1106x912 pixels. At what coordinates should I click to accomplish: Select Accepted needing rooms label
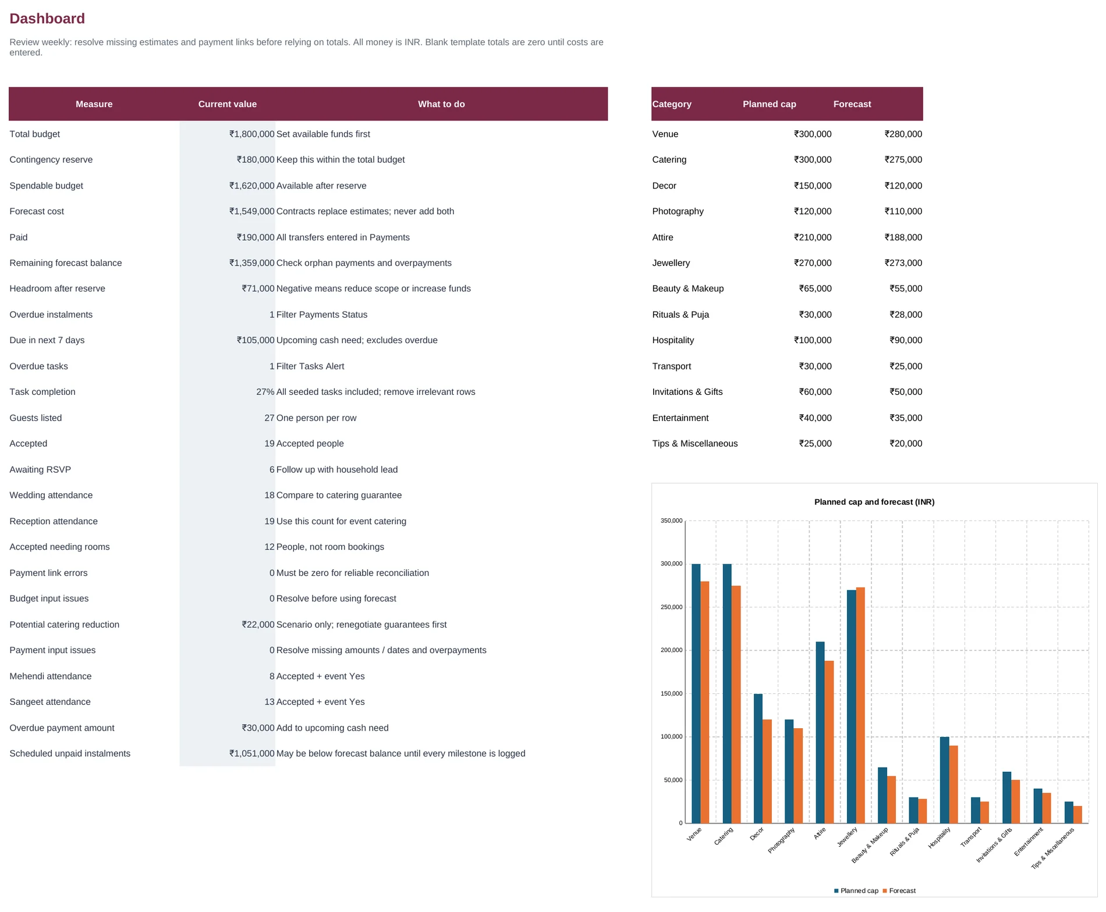(x=59, y=547)
